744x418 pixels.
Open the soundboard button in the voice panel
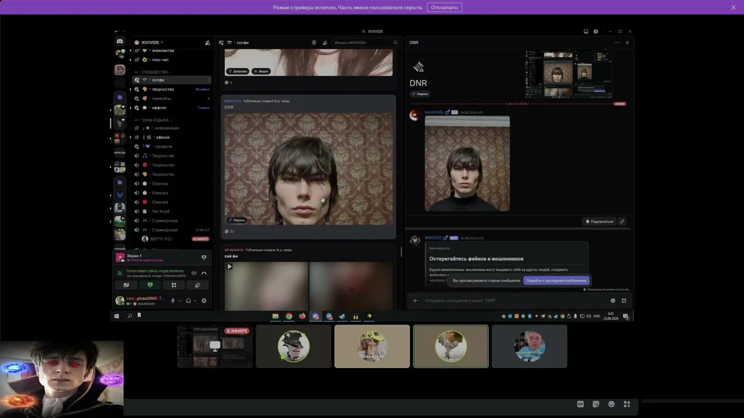coord(198,285)
